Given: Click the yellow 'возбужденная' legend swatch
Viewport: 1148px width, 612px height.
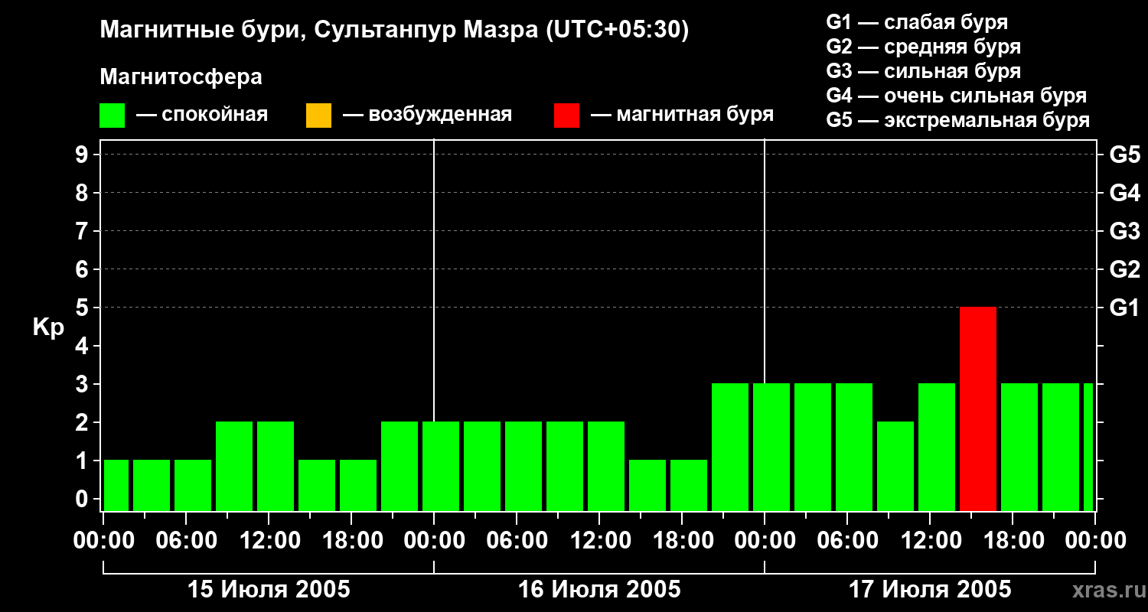Looking at the screenshot, I should pyautogui.click(x=318, y=116).
